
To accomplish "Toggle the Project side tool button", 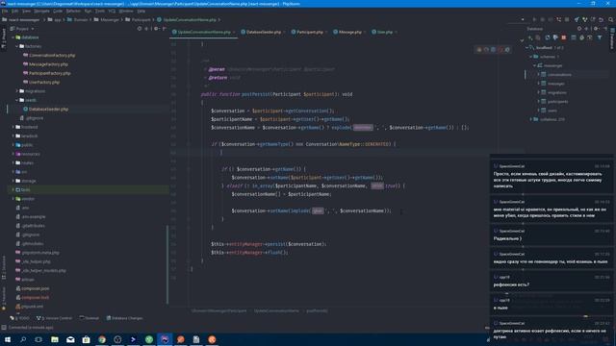I will (4, 38).
